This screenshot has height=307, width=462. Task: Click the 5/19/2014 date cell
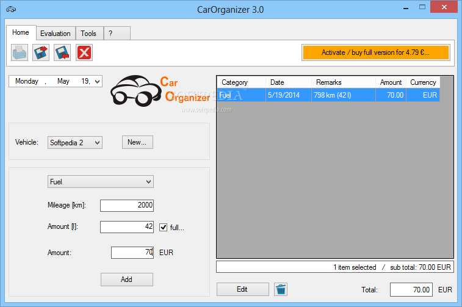289,95
